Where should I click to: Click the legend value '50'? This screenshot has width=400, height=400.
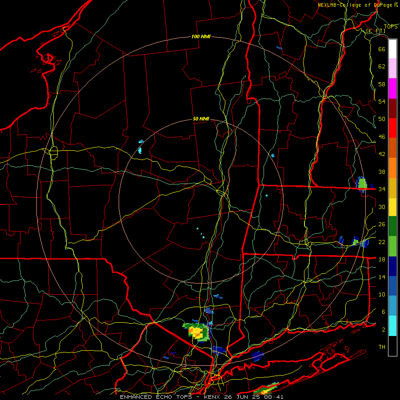382,119
